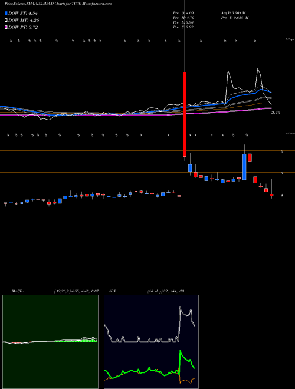
Task: Click the magenta DOW PT legend swatch
Action: pyautogui.click(x=6, y=27)
